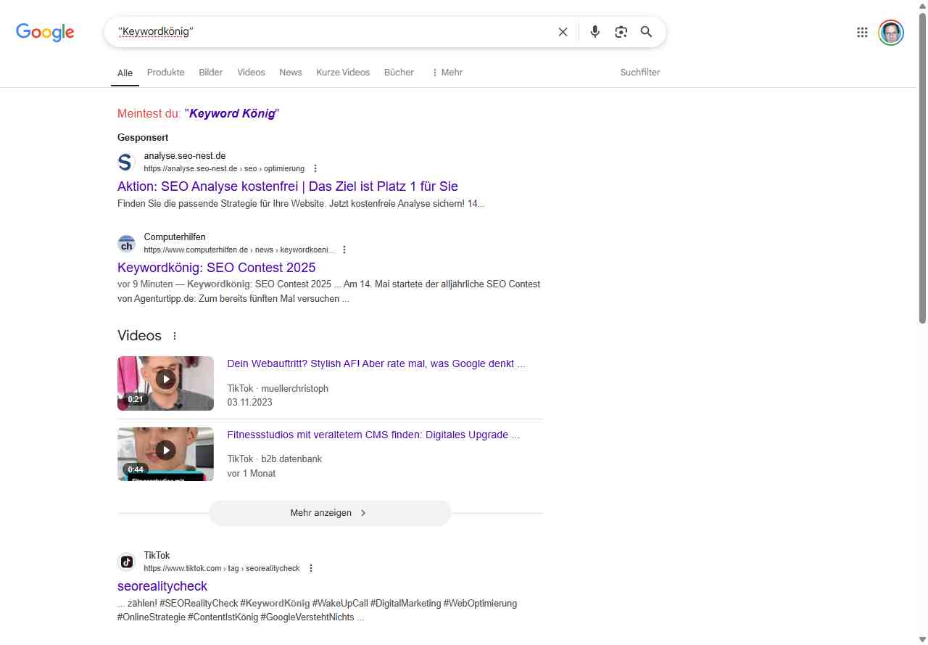Click the date 03.11.2023
The image size is (928, 645).
249,402
